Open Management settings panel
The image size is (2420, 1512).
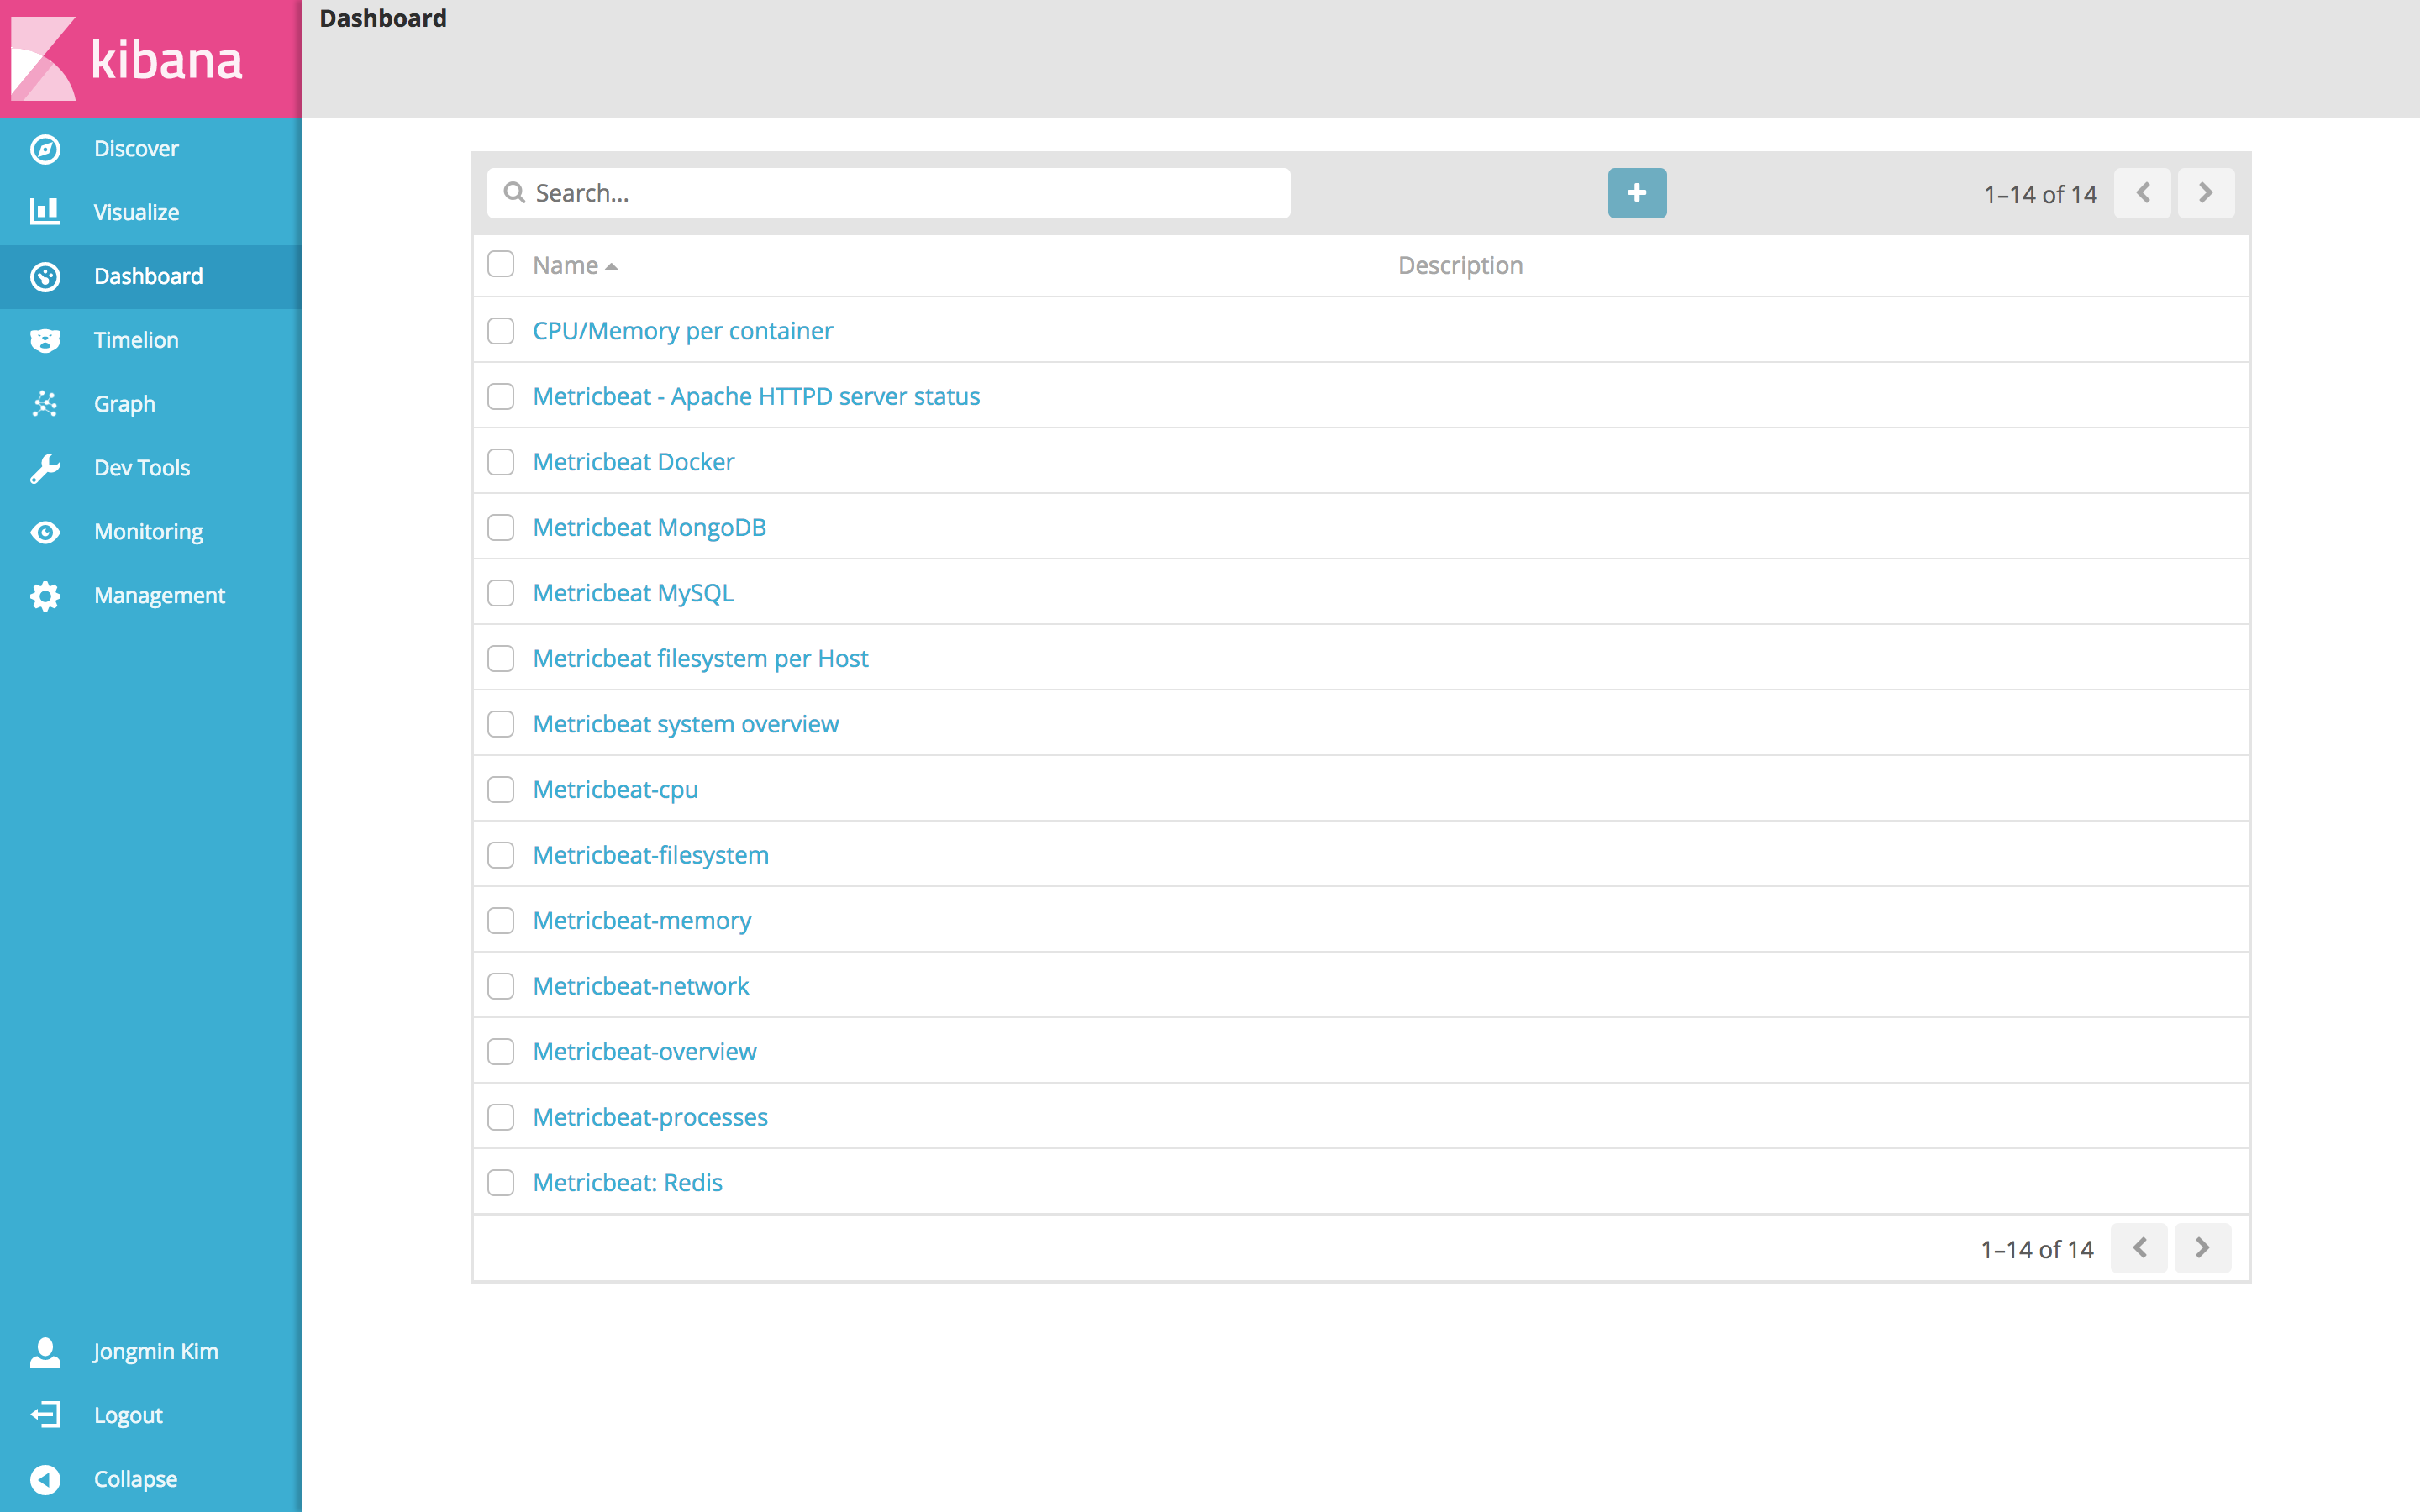point(150,596)
